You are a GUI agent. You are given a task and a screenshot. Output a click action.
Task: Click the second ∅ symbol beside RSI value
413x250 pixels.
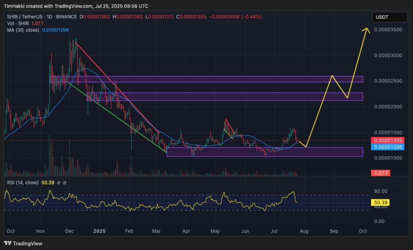click(x=65, y=183)
